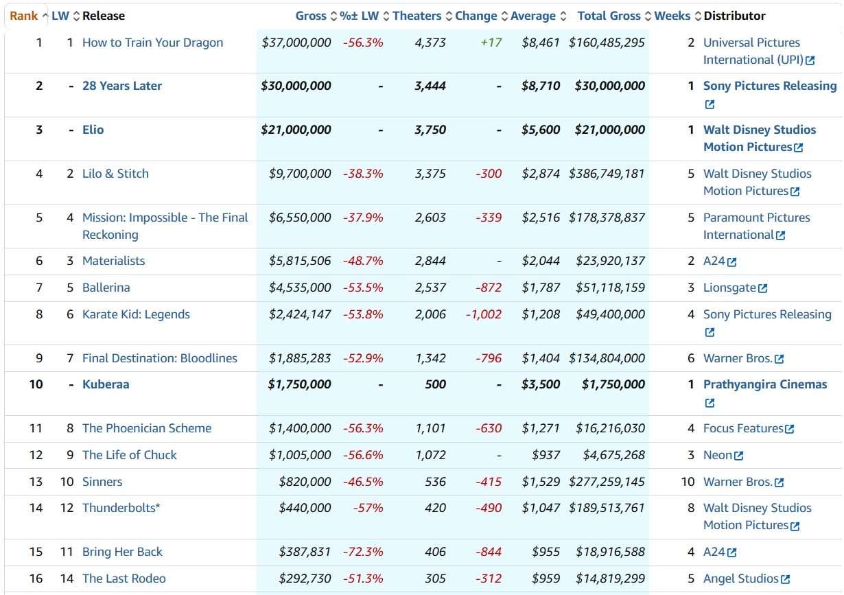Click the Elio release title

[93, 130]
